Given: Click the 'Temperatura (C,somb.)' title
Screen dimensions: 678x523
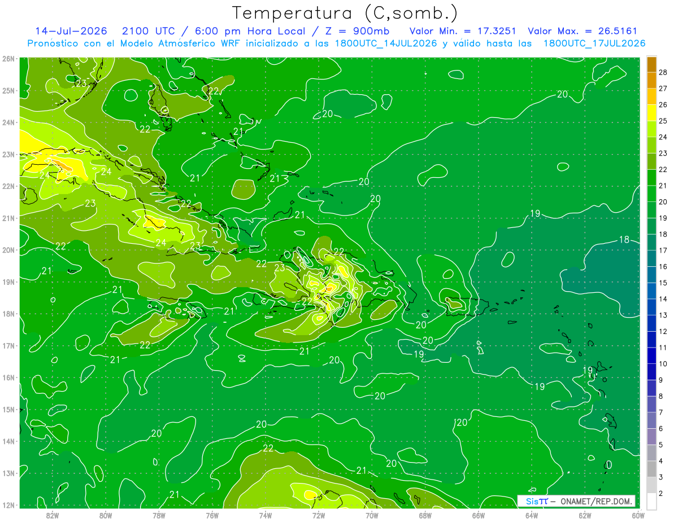Looking at the screenshot, I should 345,13.
